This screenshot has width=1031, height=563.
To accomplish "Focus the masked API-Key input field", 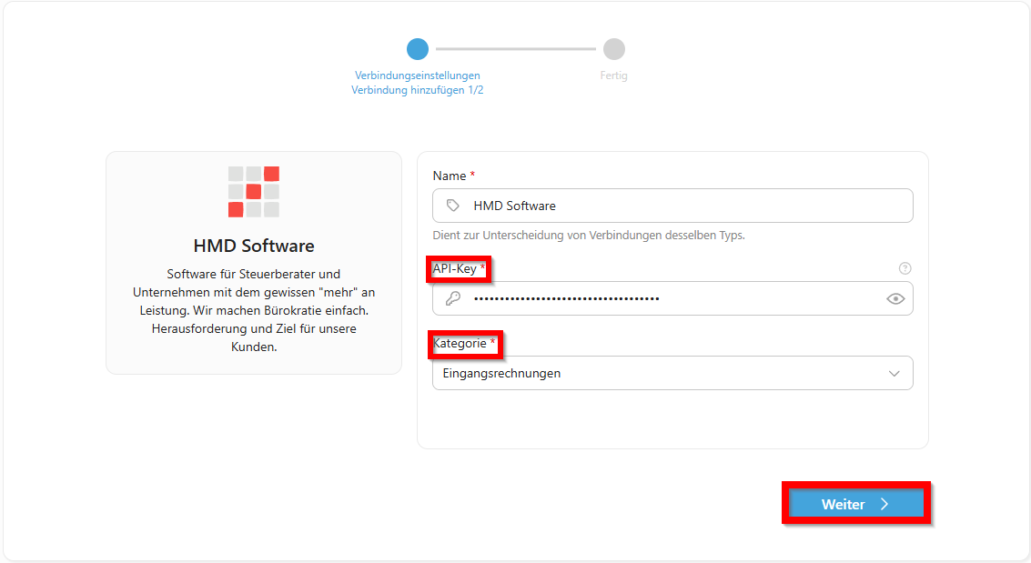I will pos(672,298).
